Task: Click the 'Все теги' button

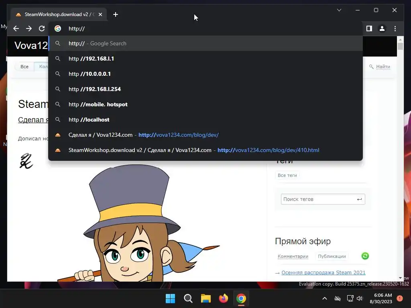Action: point(287,175)
